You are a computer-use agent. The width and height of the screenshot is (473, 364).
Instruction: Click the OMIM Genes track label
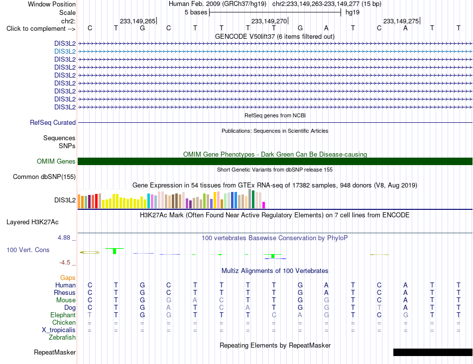click(x=56, y=161)
